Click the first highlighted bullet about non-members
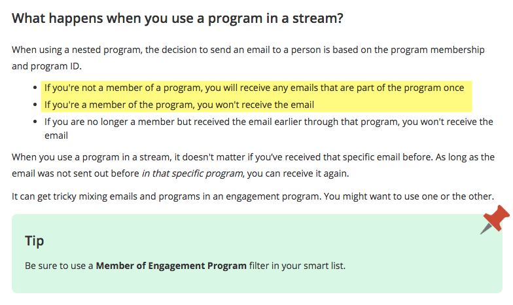Image resolution: width=513 pixels, height=305 pixels. 254,88
